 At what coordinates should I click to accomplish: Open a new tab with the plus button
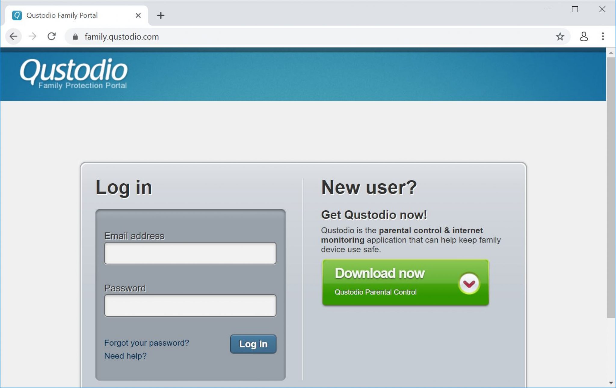(161, 15)
